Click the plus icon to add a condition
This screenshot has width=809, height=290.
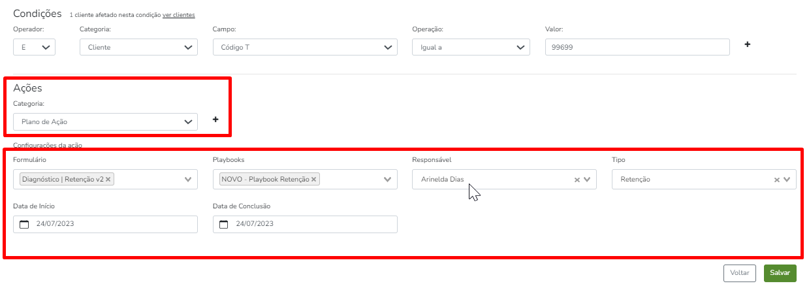[x=748, y=44]
